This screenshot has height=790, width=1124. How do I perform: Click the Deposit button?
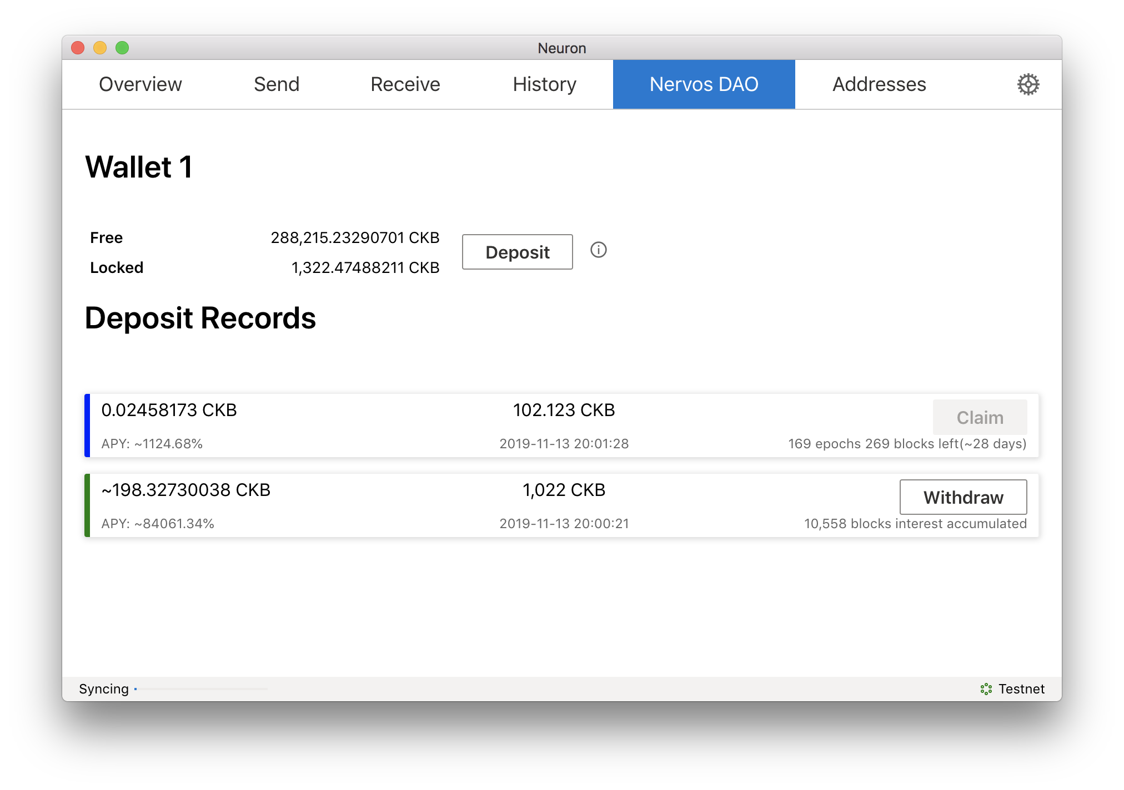[518, 252]
